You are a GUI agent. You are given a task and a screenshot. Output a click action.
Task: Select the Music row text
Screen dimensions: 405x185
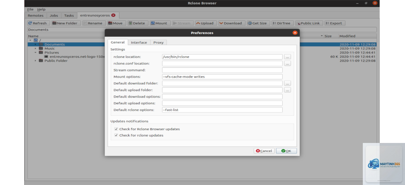(x=50, y=48)
